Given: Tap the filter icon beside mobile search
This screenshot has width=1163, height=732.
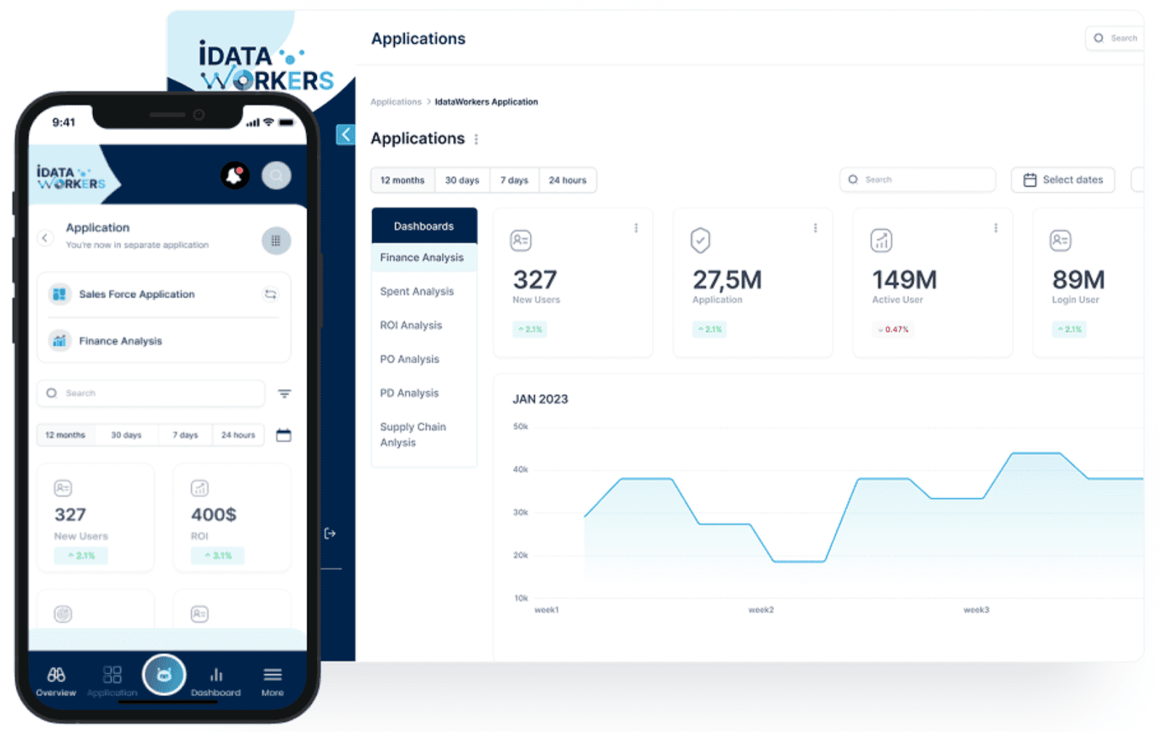Looking at the screenshot, I should tap(284, 393).
